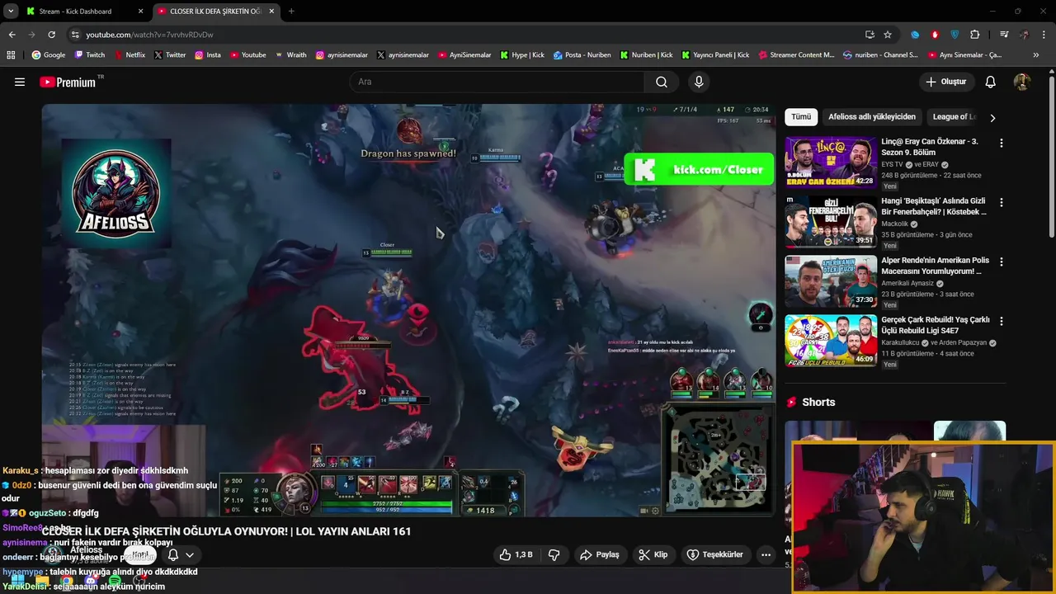Viewport: 1056px width, 594px height.
Task: Select the Tümü filter chip
Action: pyautogui.click(x=801, y=117)
